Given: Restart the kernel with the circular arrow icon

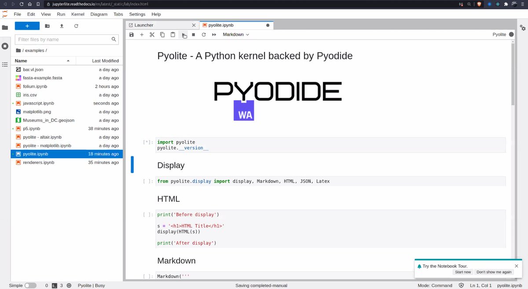Looking at the screenshot, I should pyautogui.click(x=204, y=34).
